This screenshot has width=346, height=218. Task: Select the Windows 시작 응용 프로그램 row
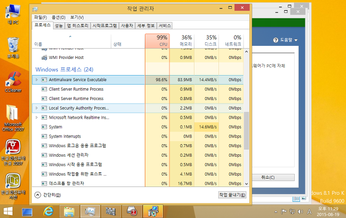(x=138, y=164)
